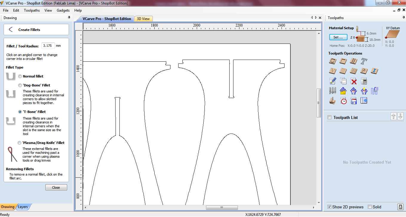406x217 pixels.
Task: Open the Toolpaths menu
Action: 32,10
